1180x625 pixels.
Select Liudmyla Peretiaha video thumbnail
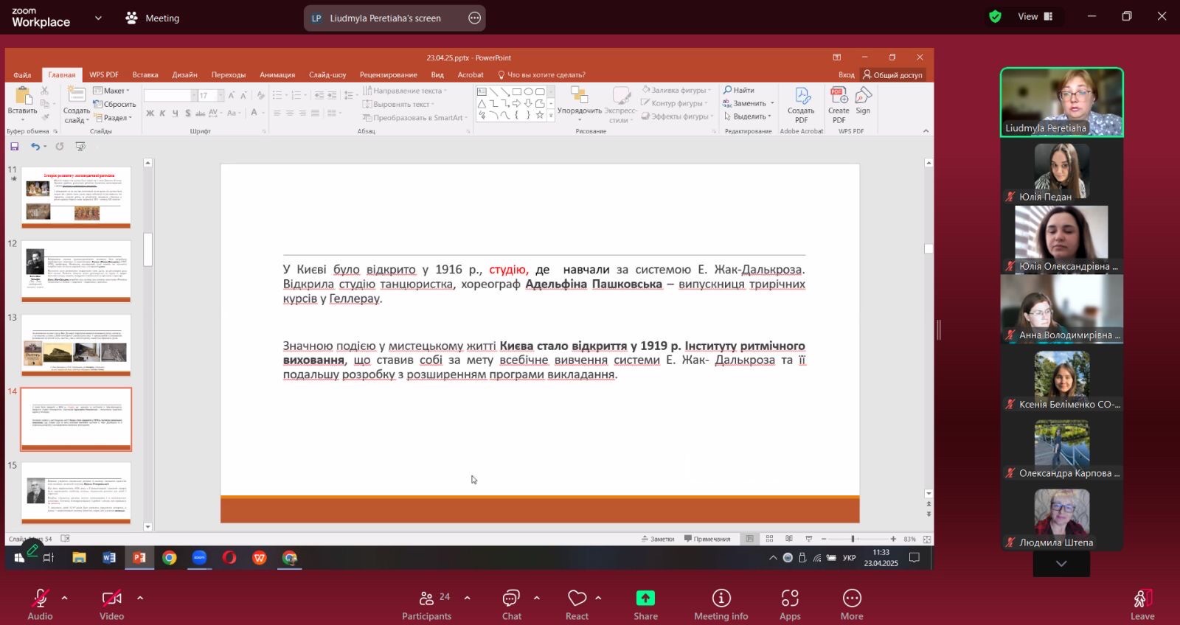pos(1061,102)
